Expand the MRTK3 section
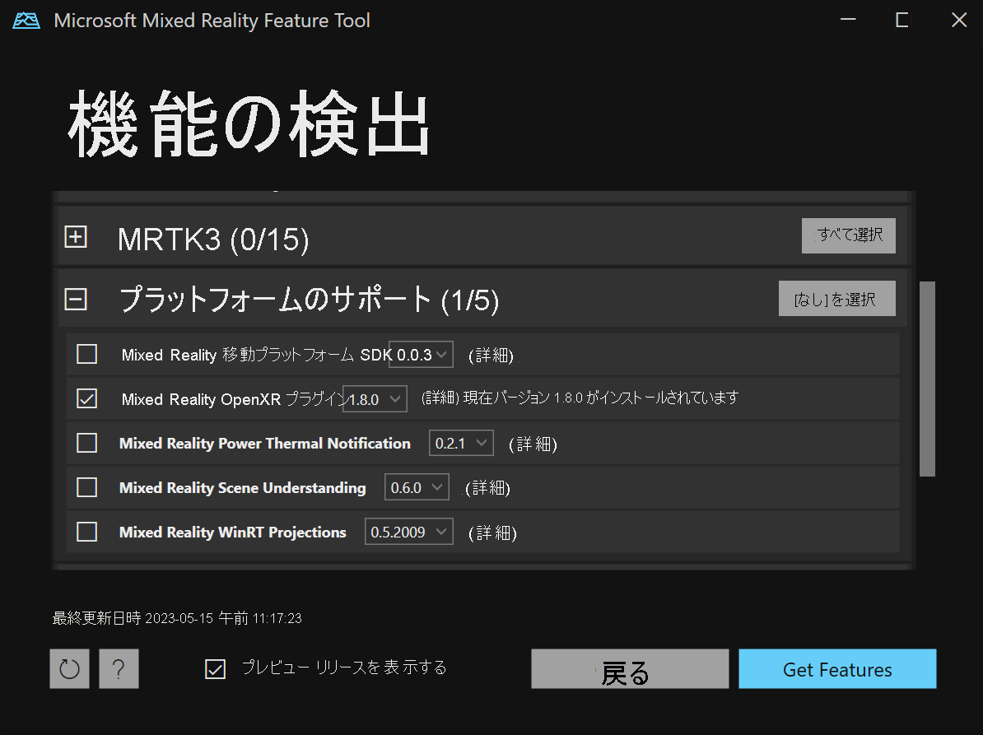The height and width of the screenshot is (735, 983). pos(75,237)
